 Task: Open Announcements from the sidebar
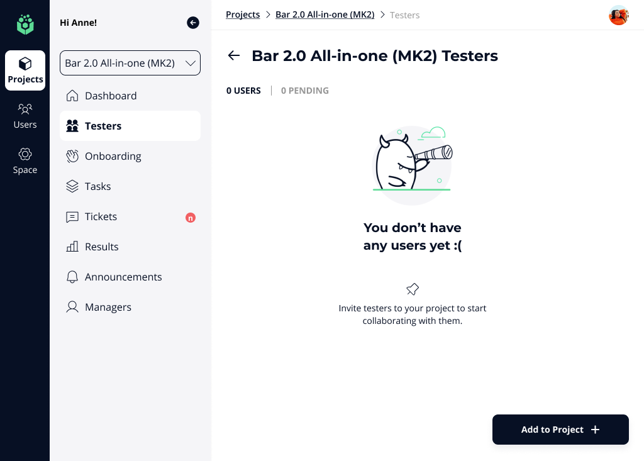123,277
